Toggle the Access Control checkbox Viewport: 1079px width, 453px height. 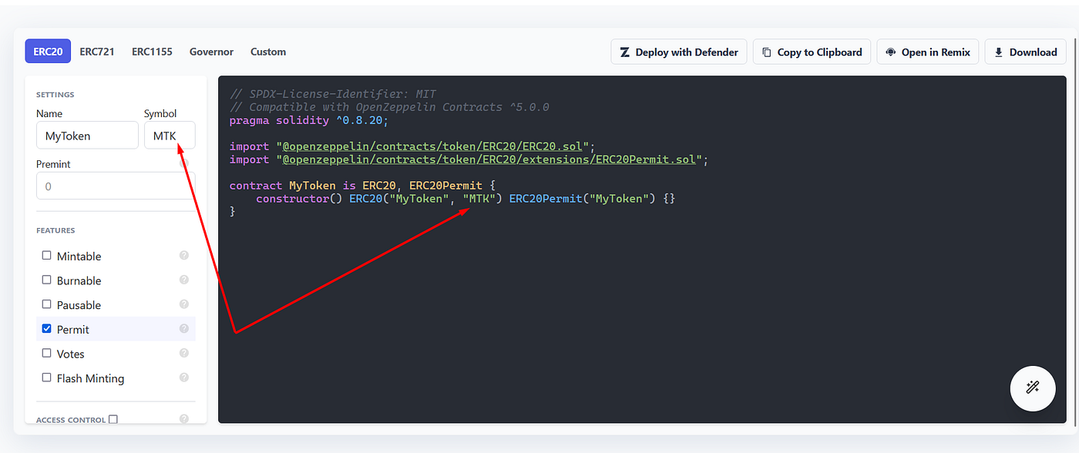(x=113, y=420)
